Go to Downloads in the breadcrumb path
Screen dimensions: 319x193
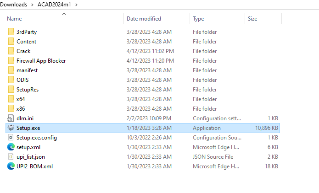pos(13,5)
